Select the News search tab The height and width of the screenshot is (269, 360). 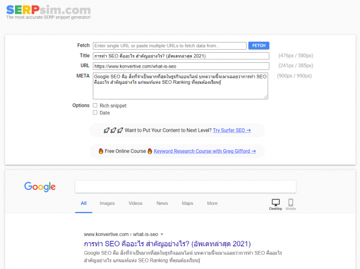click(x=162, y=203)
